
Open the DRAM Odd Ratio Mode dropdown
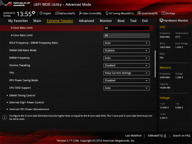(126, 51)
